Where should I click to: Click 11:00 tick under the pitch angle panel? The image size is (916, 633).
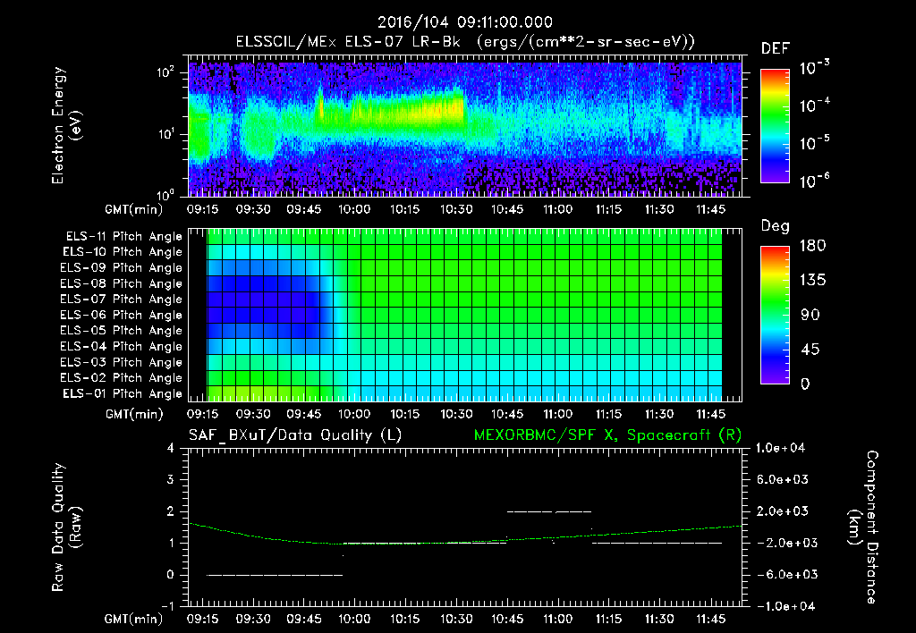[x=557, y=414]
